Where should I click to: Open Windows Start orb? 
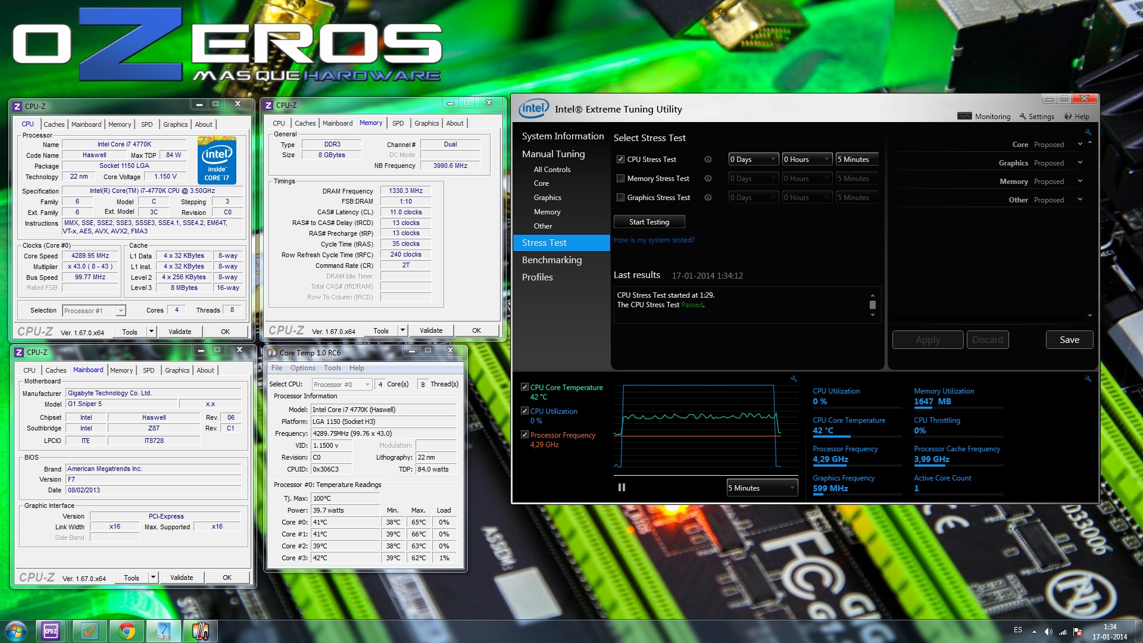click(x=16, y=631)
